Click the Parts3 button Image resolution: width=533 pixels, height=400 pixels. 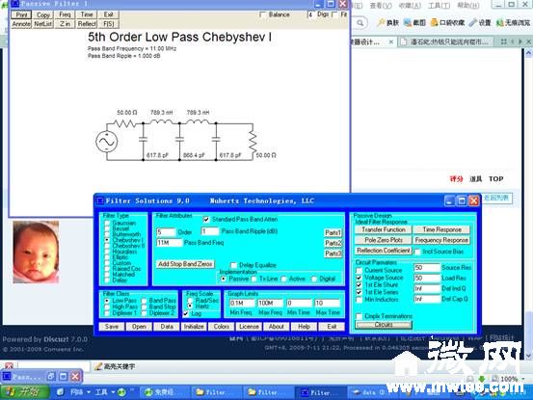click(333, 253)
